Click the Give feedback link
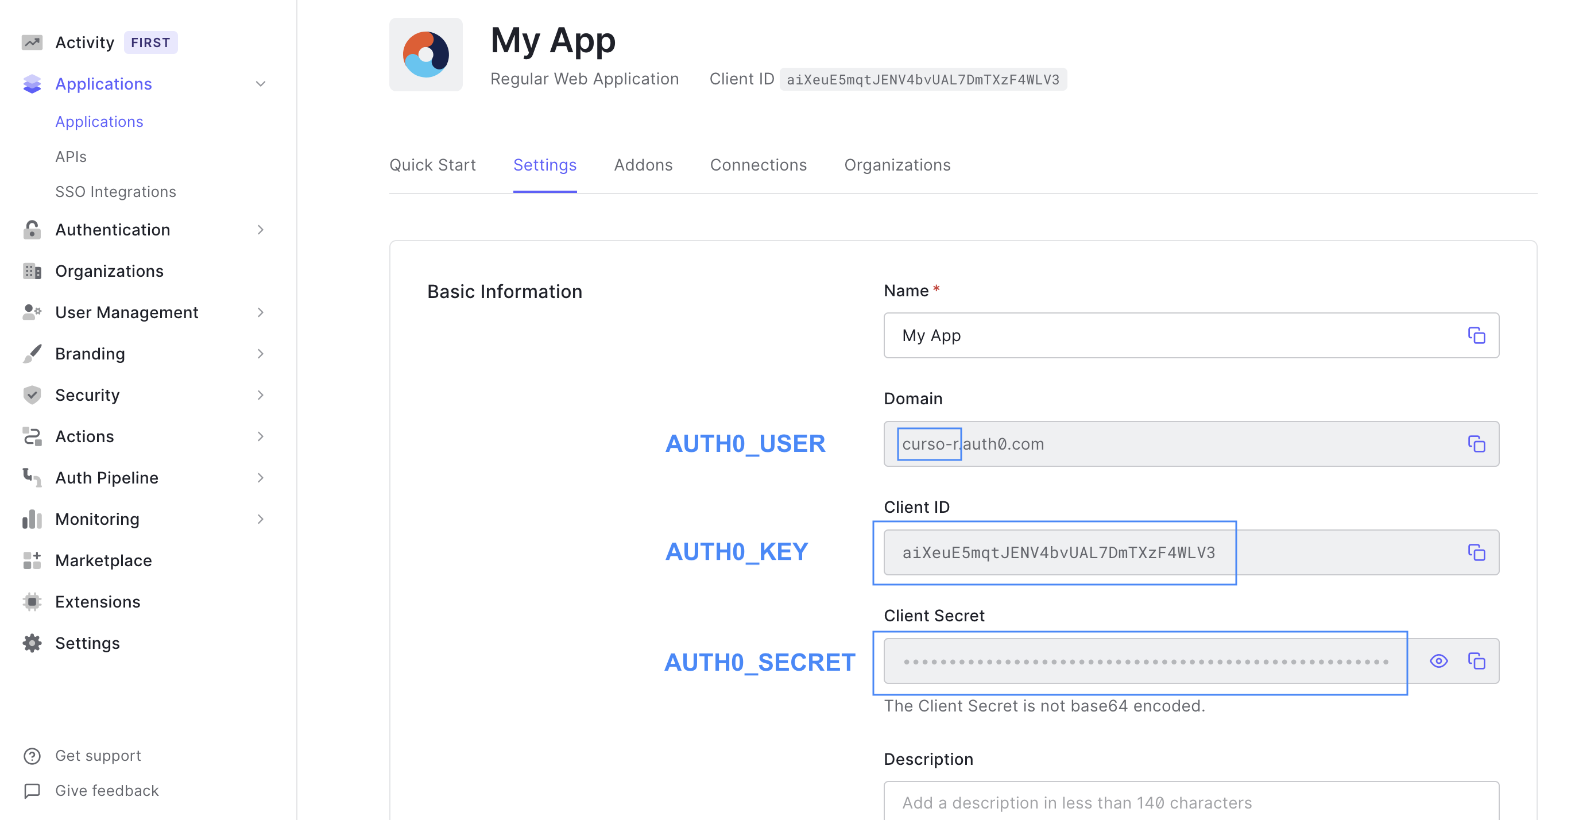Image resolution: width=1571 pixels, height=820 pixels. [x=107, y=791]
